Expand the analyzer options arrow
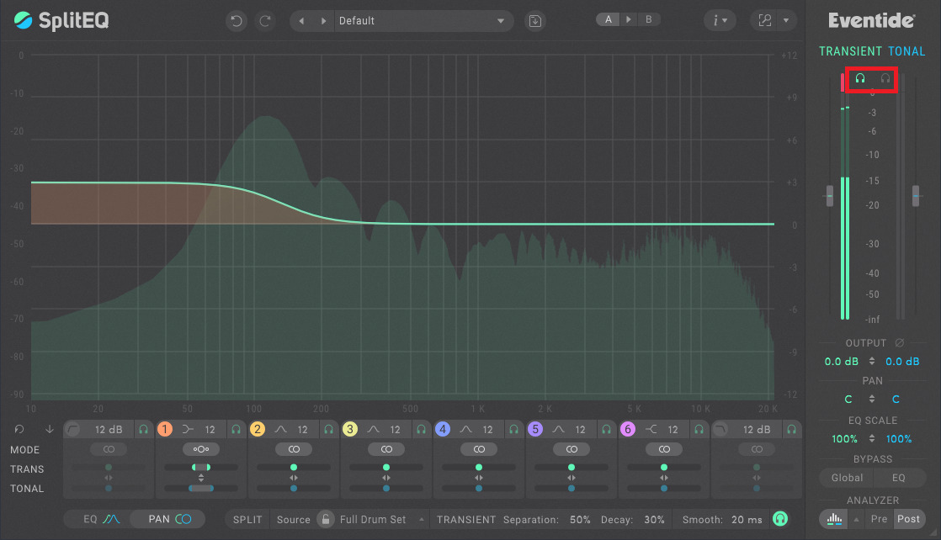Screen dimensions: 941x540 pyautogui.click(x=856, y=519)
